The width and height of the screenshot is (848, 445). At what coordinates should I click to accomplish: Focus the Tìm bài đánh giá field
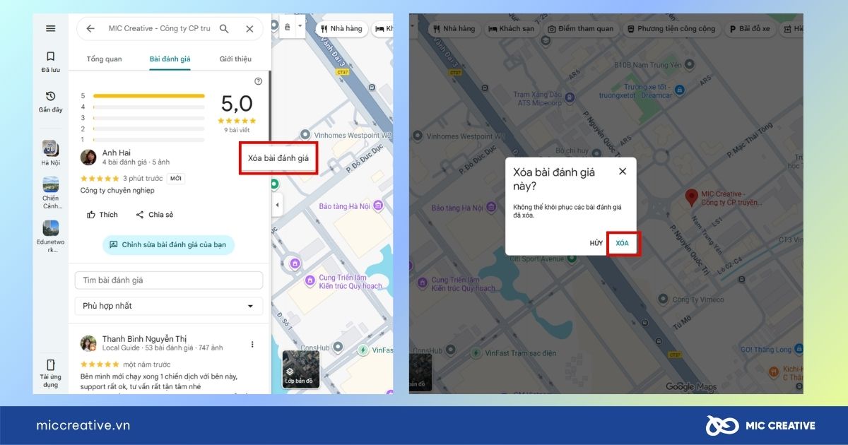click(169, 280)
